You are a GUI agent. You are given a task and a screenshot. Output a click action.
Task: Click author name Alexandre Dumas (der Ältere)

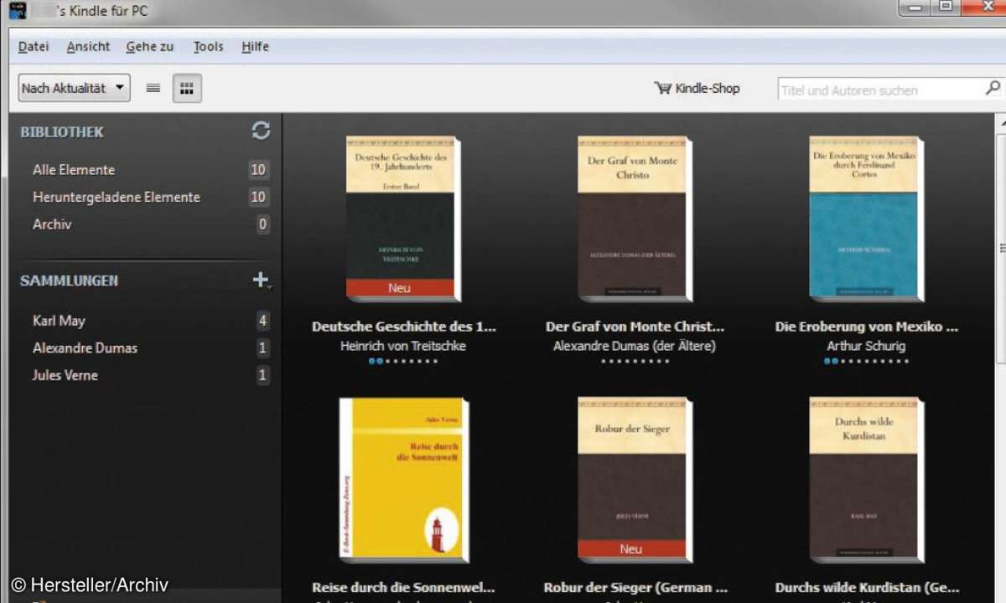tap(635, 346)
